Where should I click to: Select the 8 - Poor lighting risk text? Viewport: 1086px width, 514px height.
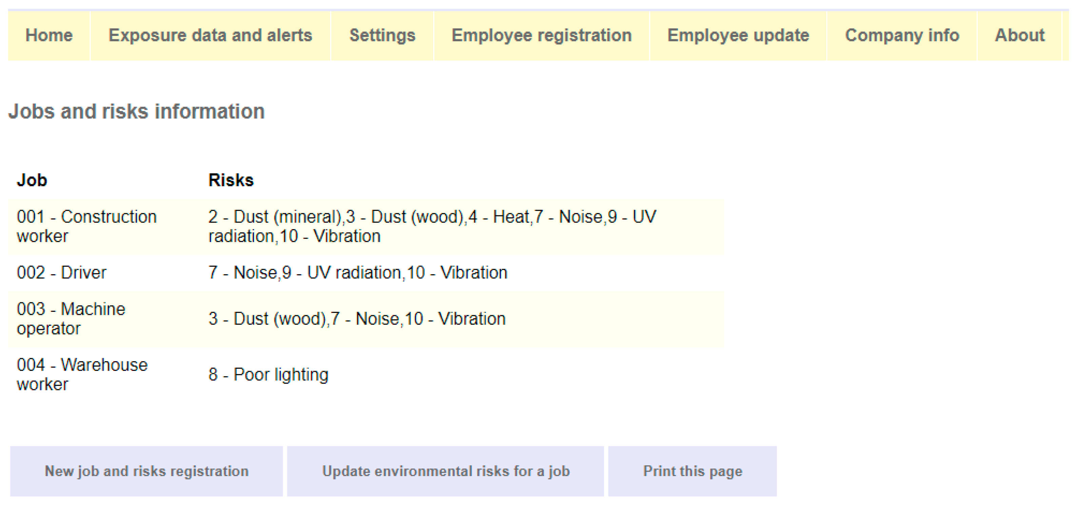point(268,374)
